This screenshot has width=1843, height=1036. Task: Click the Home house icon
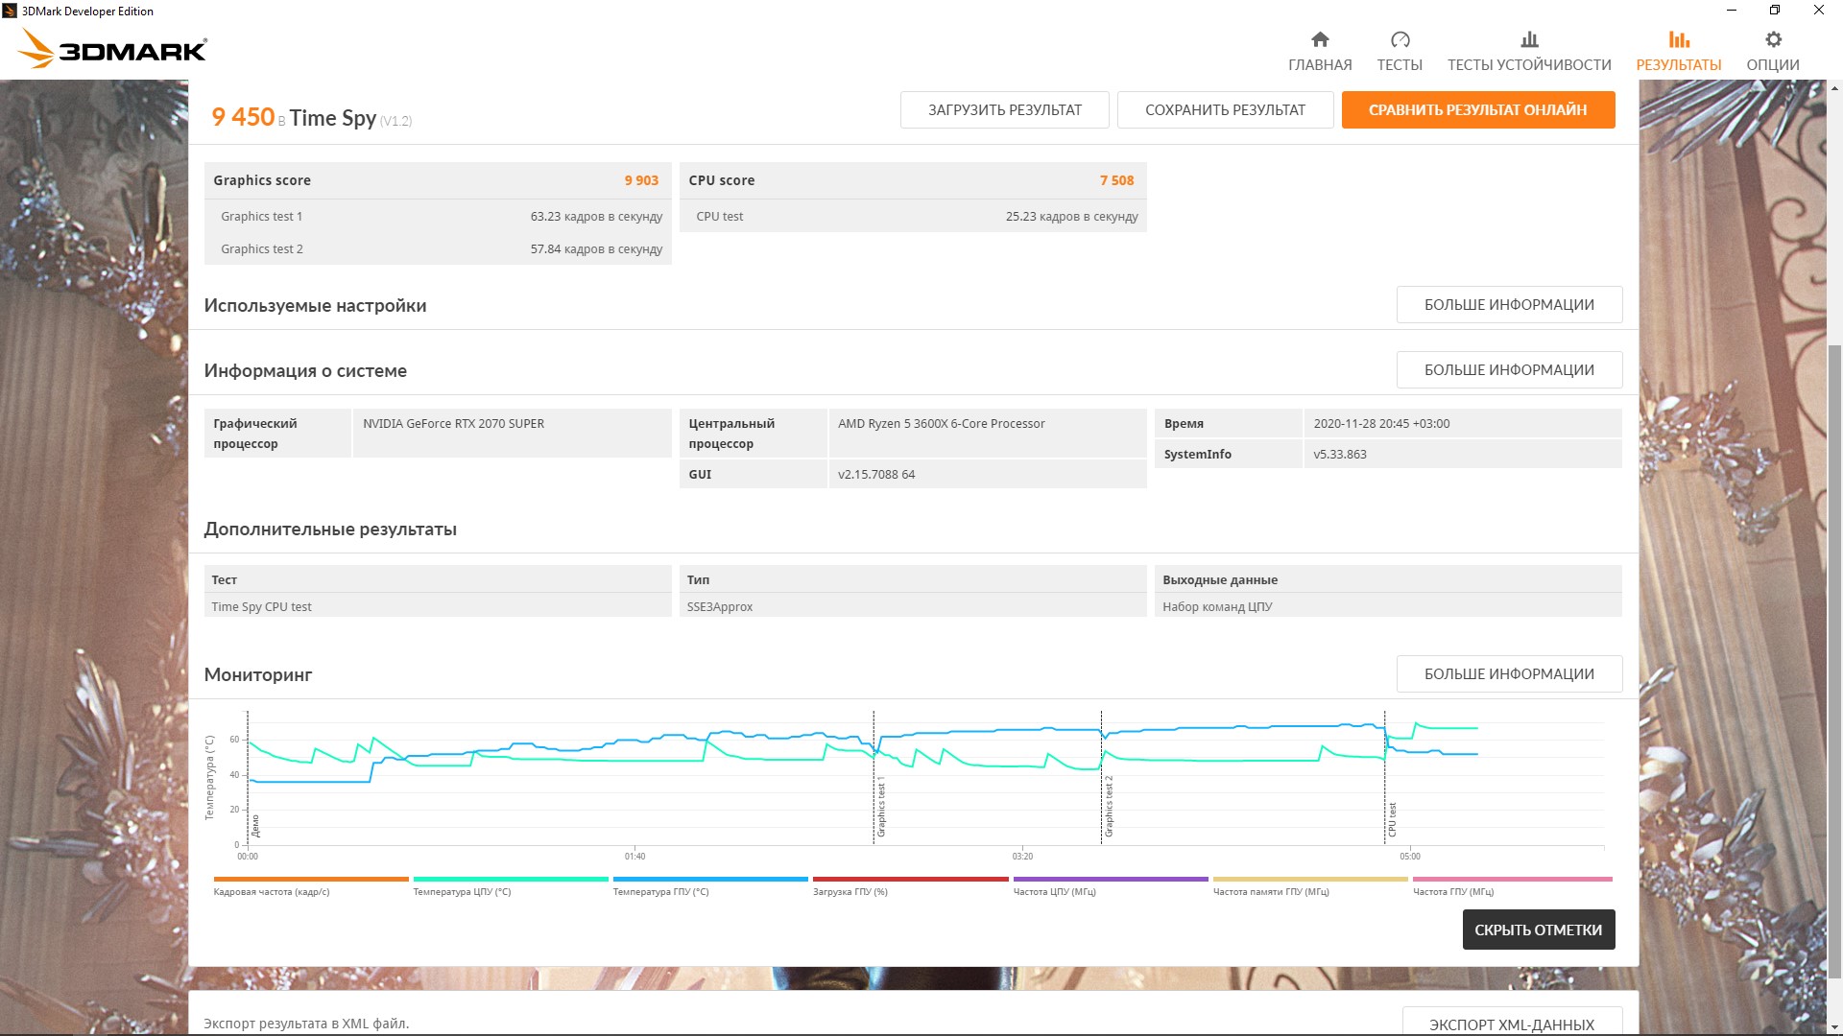[1320, 40]
